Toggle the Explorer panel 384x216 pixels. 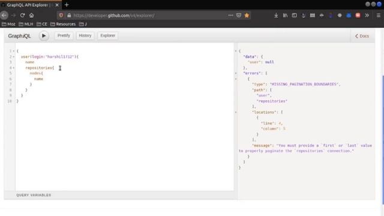(108, 36)
